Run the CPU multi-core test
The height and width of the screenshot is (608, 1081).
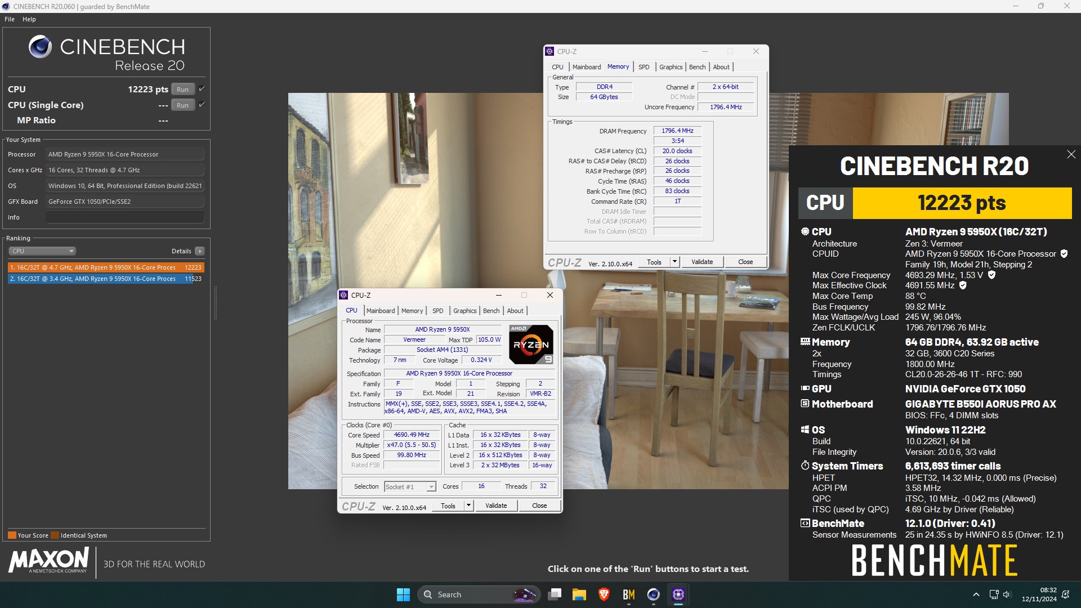[x=183, y=89]
